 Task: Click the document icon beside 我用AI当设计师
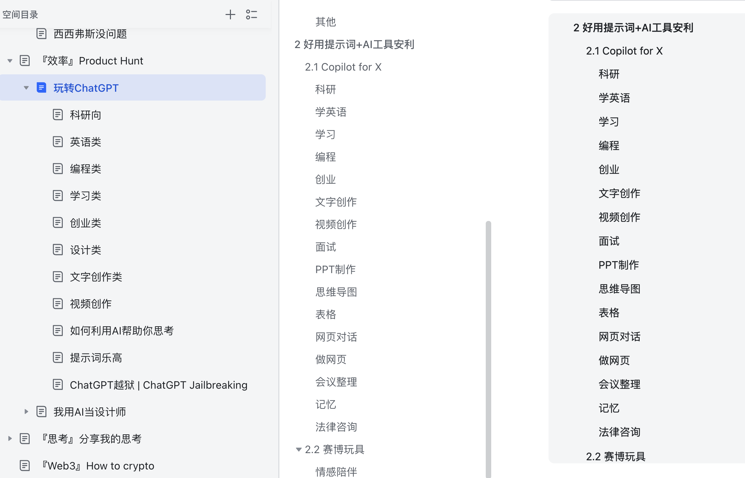41,412
